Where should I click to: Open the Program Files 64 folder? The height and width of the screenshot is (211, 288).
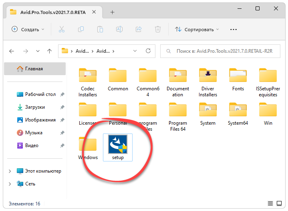point(178,117)
